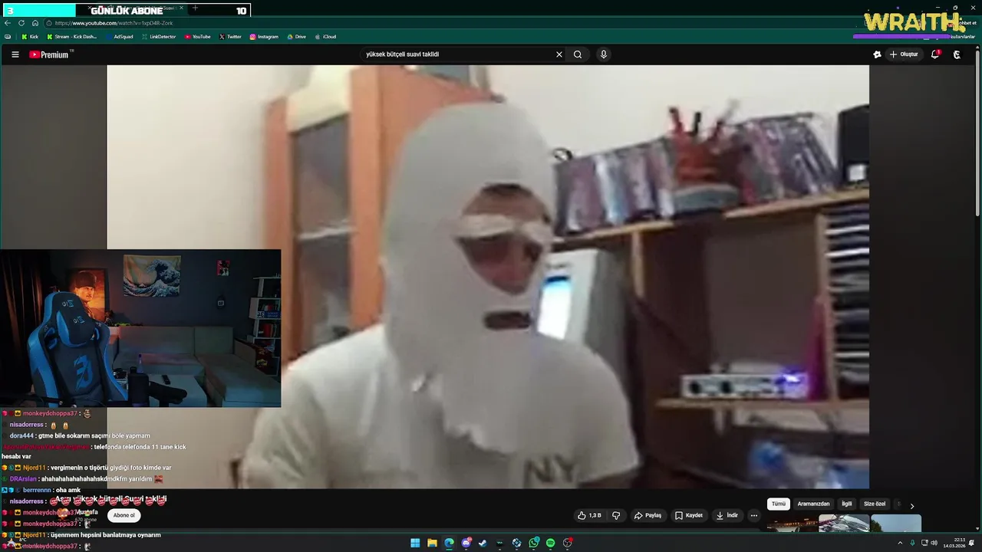The width and height of the screenshot is (982, 552).
Task: Select the Tümü filter chip
Action: (x=779, y=504)
